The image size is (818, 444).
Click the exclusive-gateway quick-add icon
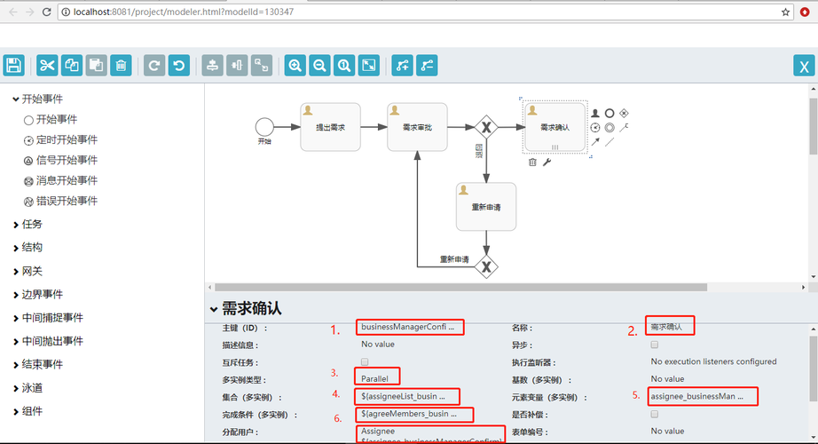pos(624,113)
